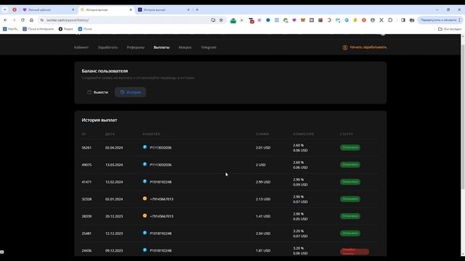Click the black X extension icon
Viewport: 465px width, 261px height.
[x=381, y=20]
